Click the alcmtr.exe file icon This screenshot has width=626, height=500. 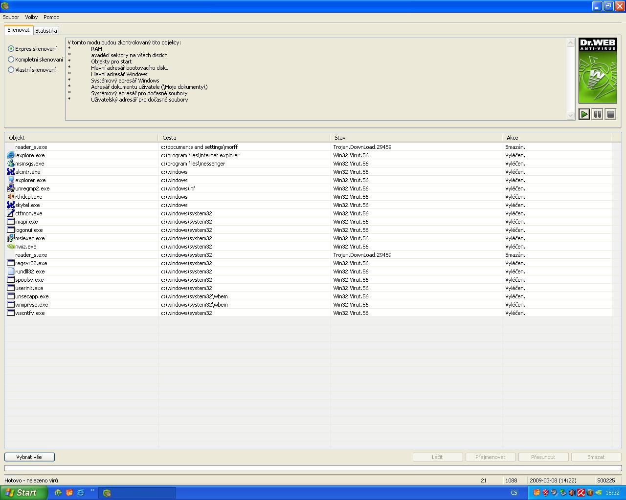[11, 172]
